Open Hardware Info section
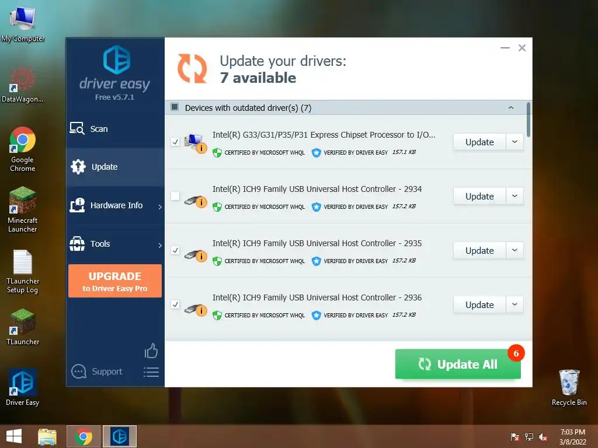Viewport: 598px width, 448px height. point(115,206)
